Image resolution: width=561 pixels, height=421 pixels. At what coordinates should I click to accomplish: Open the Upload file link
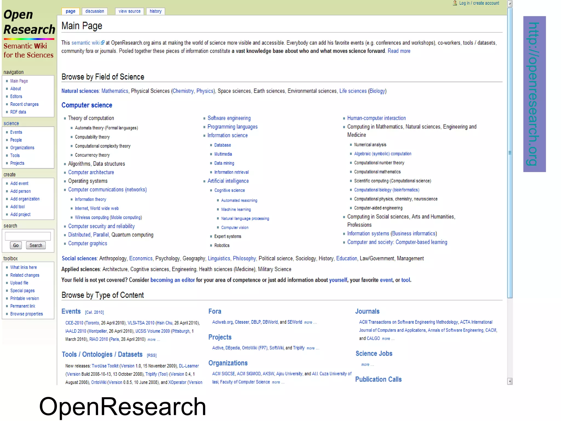pyautogui.click(x=19, y=283)
